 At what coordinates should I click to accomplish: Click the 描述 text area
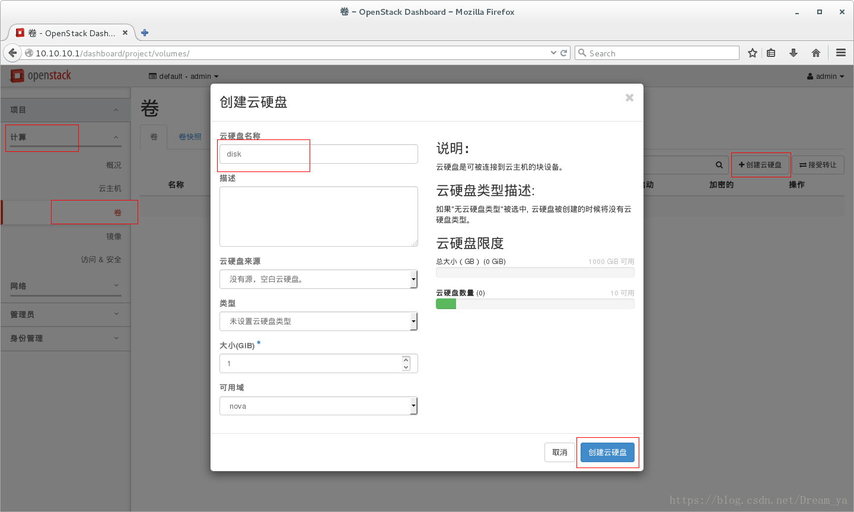(x=318, y=217)
